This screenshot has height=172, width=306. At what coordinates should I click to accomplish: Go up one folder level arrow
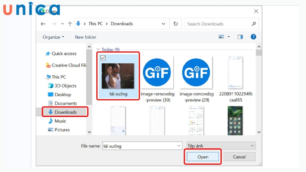(x=70, y=24)
